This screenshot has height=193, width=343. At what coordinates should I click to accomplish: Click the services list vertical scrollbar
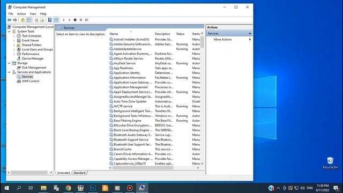202,42
